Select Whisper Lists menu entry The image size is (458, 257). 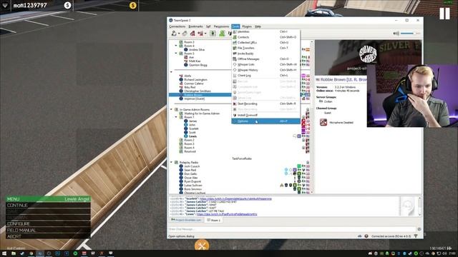pyautogui.click(x=265, y=64)
